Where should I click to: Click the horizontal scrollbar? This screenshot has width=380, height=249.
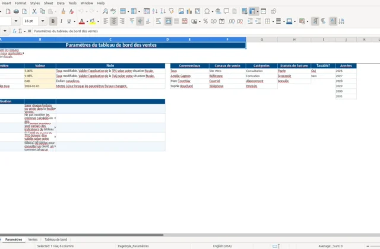82,235
